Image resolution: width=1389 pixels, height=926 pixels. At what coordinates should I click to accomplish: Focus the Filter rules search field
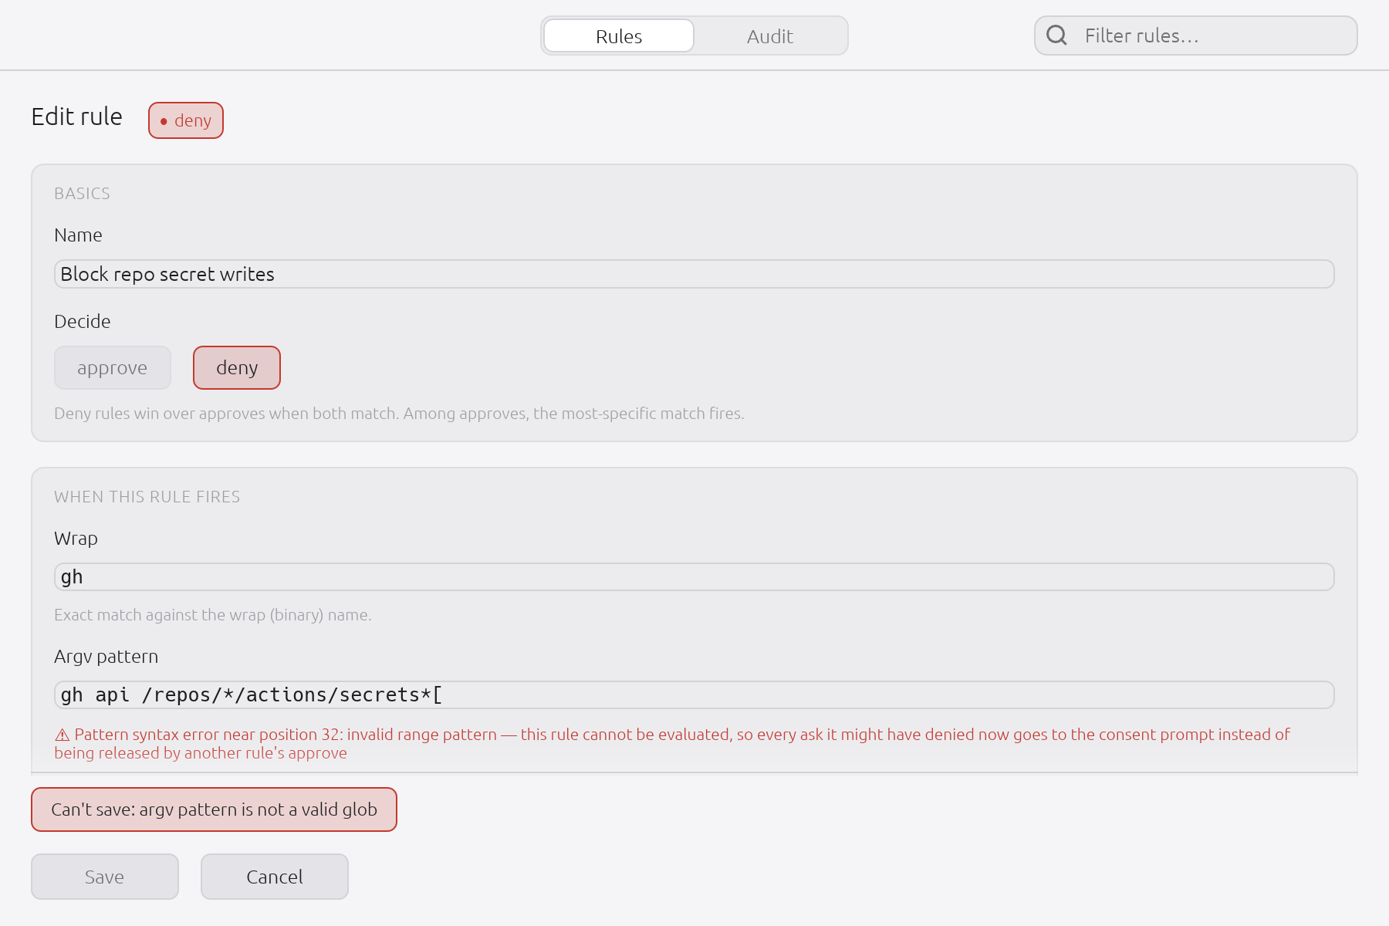pos(1195,35)
